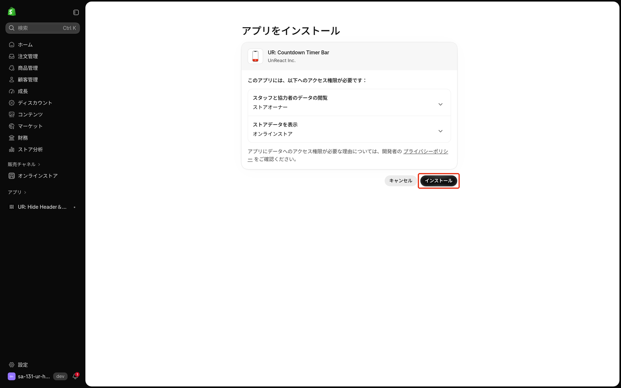Click the 成長 growth gauge icon
Viewport: 621px width, 388px height.
(x=12, y=91)
